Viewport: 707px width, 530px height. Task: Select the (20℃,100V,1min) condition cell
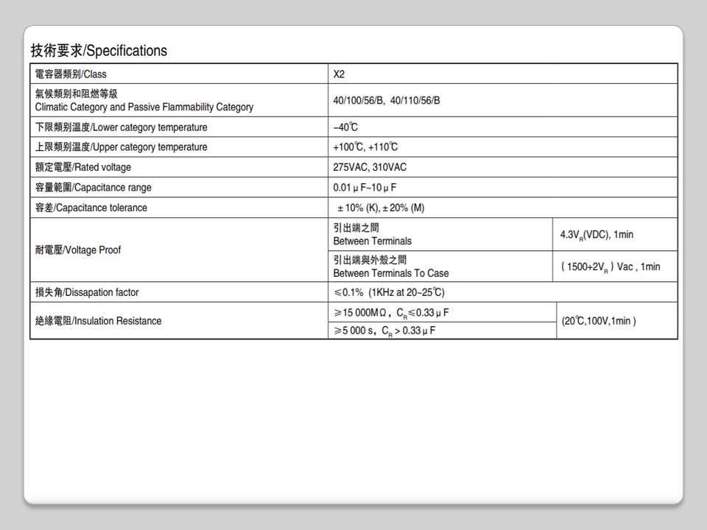(599, 321)
